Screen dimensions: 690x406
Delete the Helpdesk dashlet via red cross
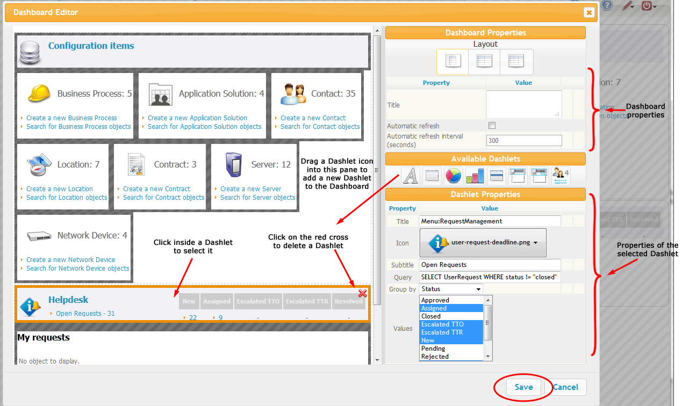[x=362, y=293]
